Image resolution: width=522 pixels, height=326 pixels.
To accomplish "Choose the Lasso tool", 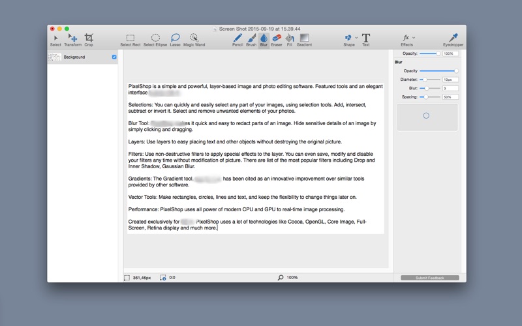I will click(175, 40).
